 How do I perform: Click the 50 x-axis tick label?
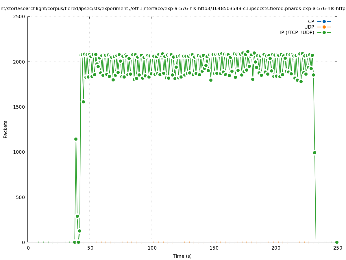(x=90, y=248)
